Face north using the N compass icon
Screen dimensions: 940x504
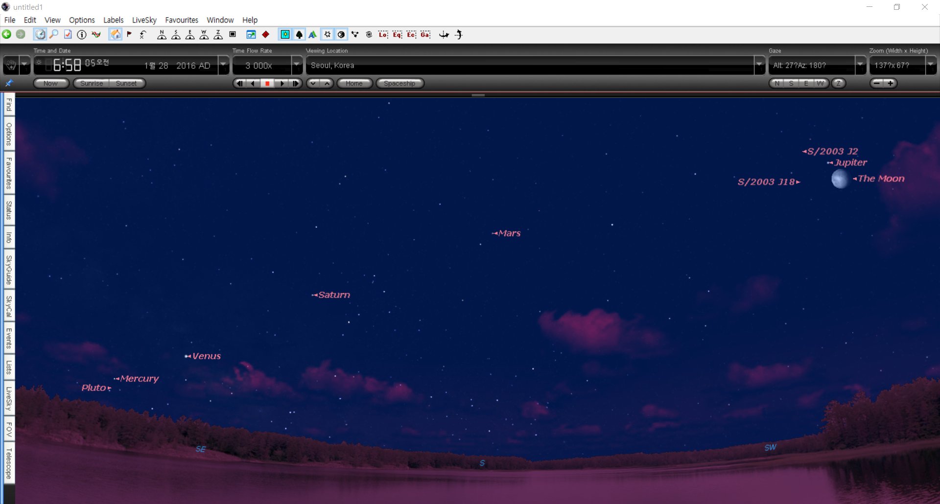click(x=162, y=34)
